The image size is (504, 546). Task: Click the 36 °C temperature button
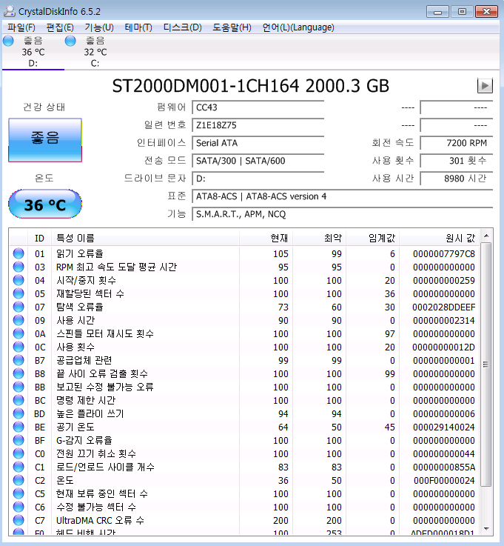(x=45, y=204)
